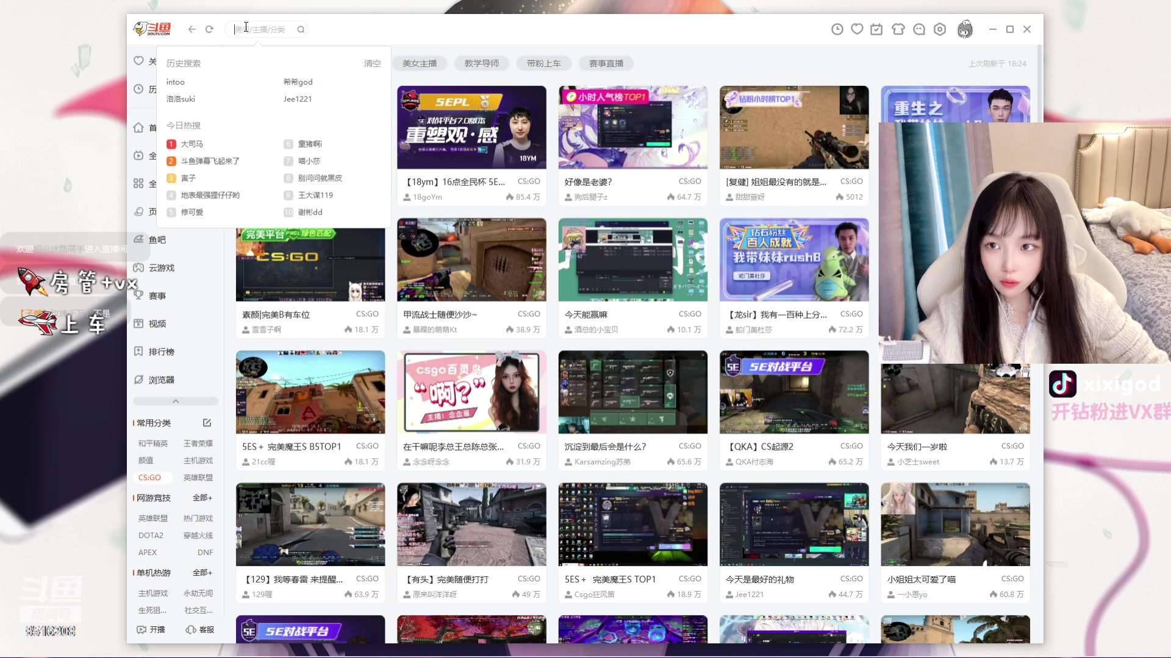Image resolution: width=1171 pixels, height=658 pixels.
Task: Open 甲流战士随便沙沙 stream thumbnail
Action: [x=471, y=260]
